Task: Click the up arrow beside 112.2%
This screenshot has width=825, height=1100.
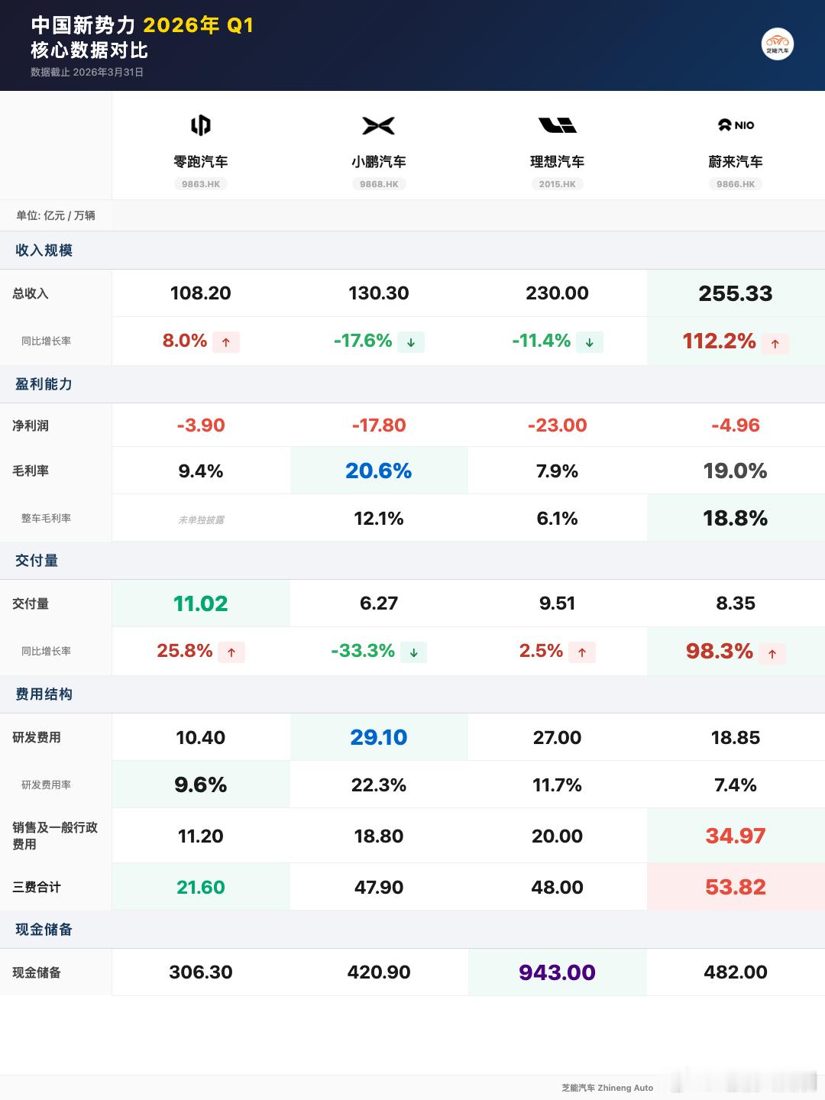Action: click(x=775, y=344)
